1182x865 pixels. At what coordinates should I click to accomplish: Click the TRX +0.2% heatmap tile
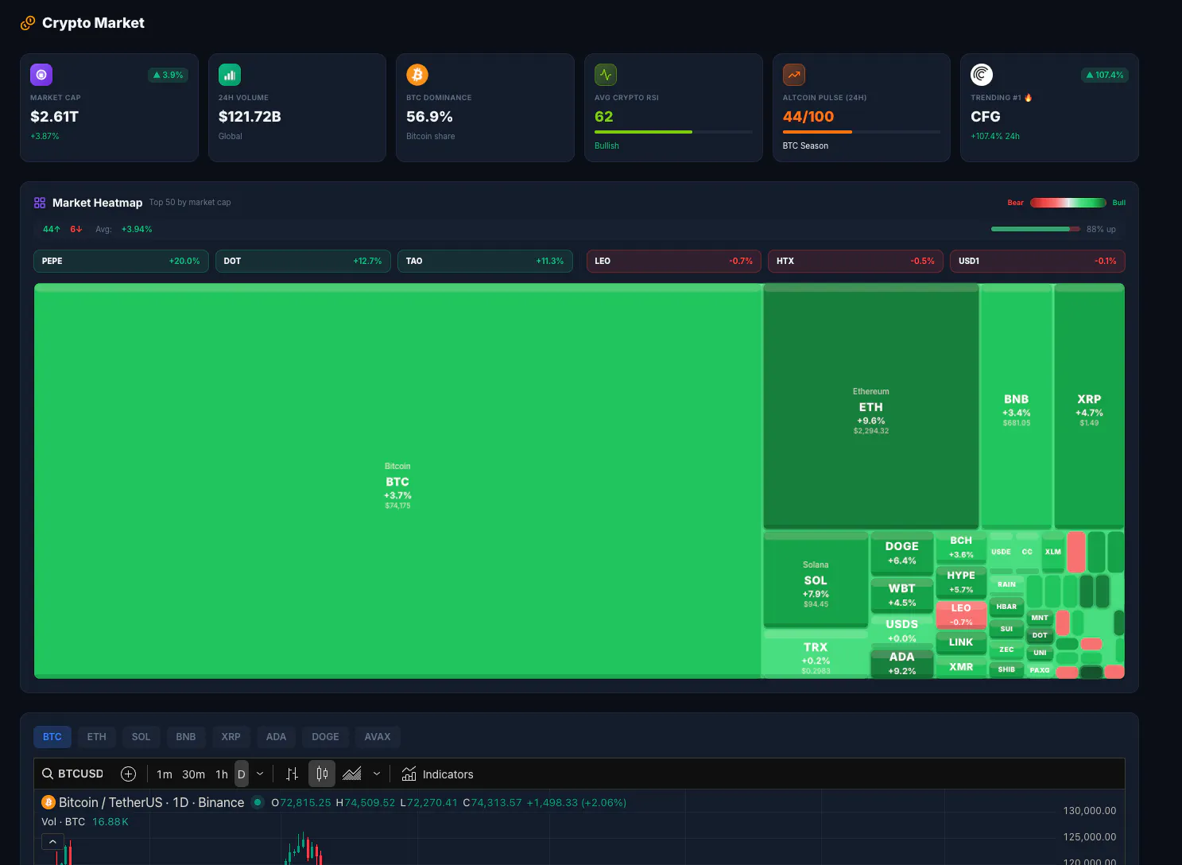tap(816, 654)
